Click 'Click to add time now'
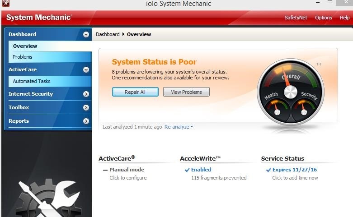Image resolution: width=353 pixels, height=217 pixels. pos(295,178)
